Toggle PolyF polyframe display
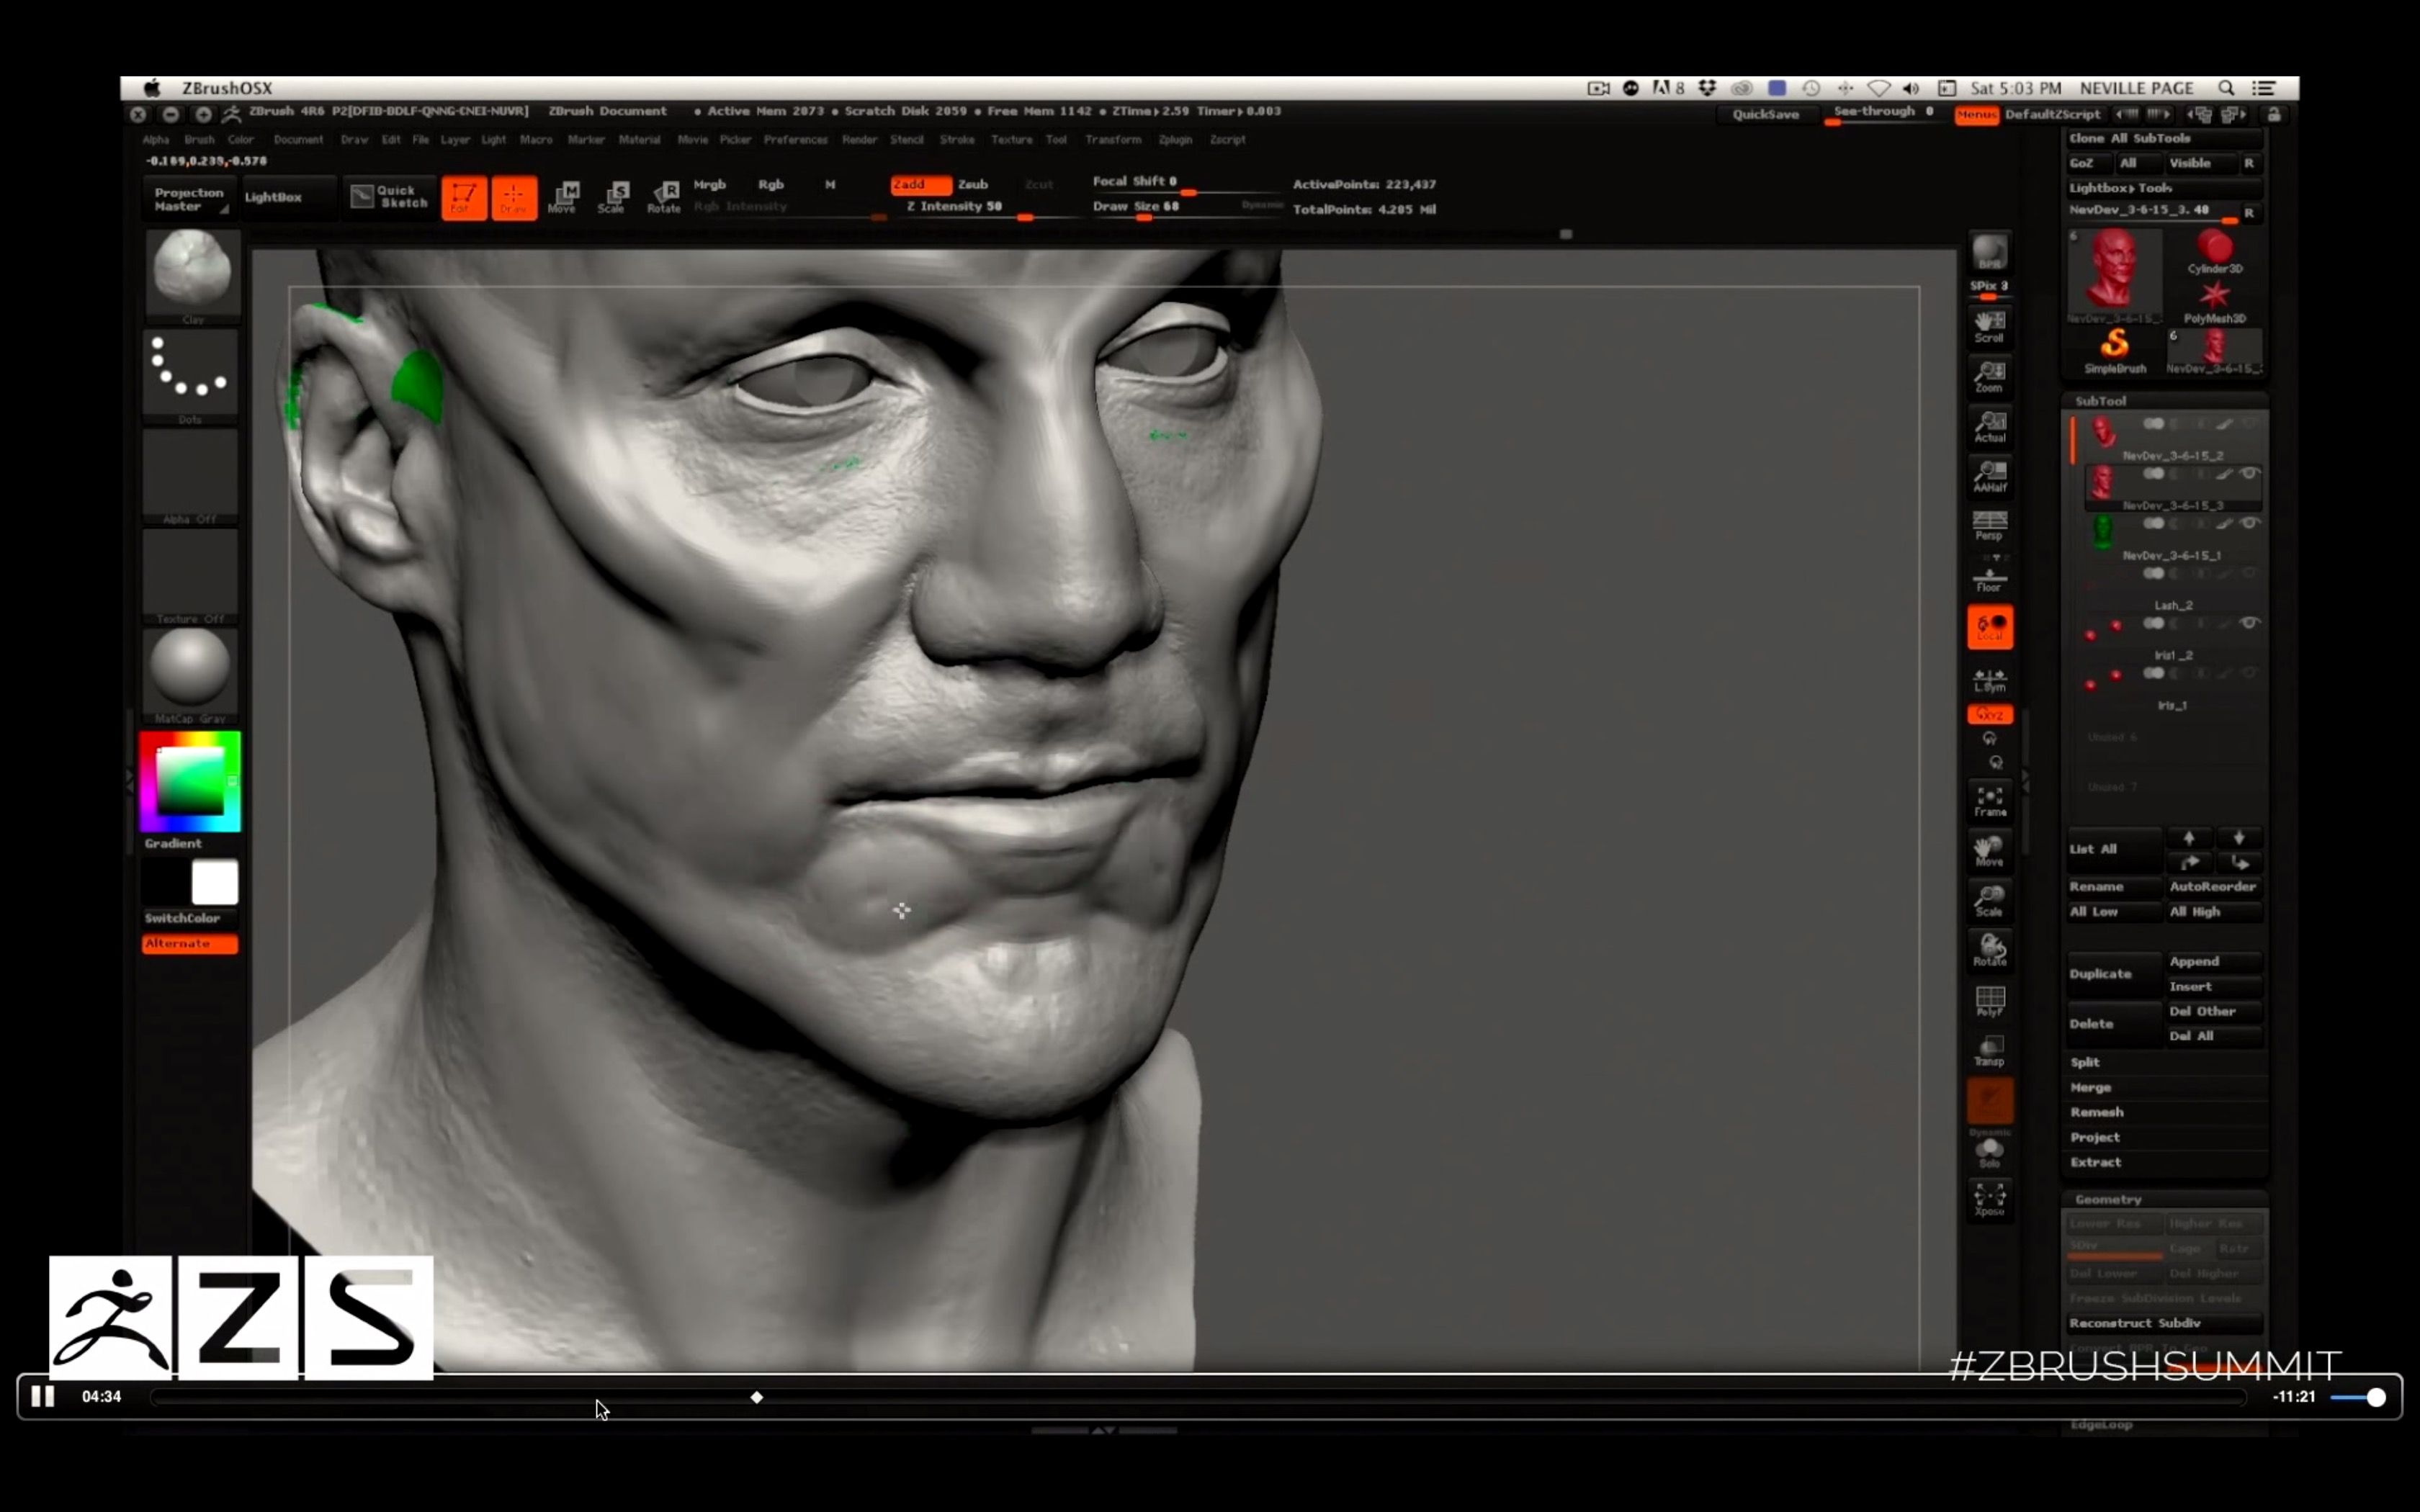The height and width of the screenshot is (1512, 2420). [x=1989, y=1000]
